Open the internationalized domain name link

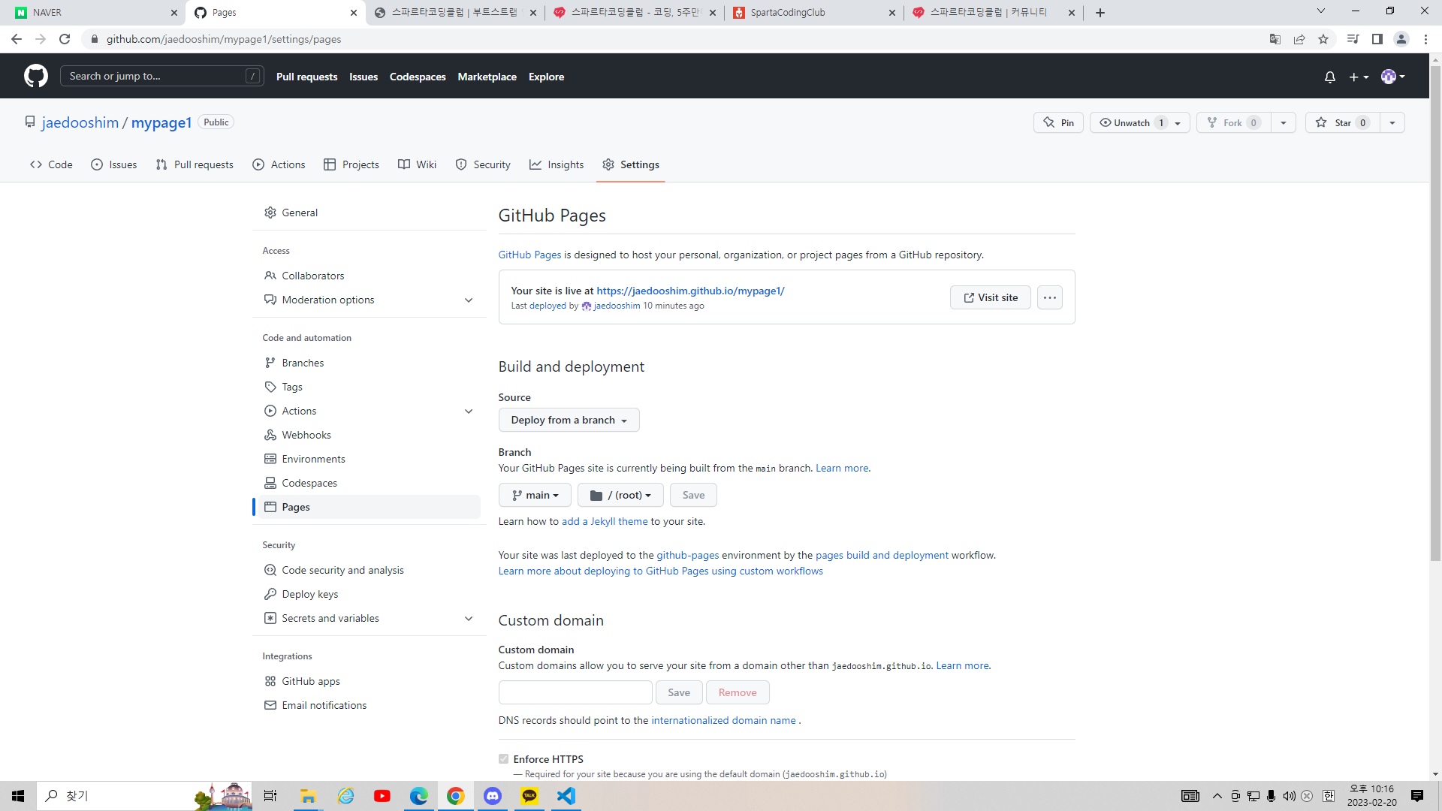pos(723,720)
